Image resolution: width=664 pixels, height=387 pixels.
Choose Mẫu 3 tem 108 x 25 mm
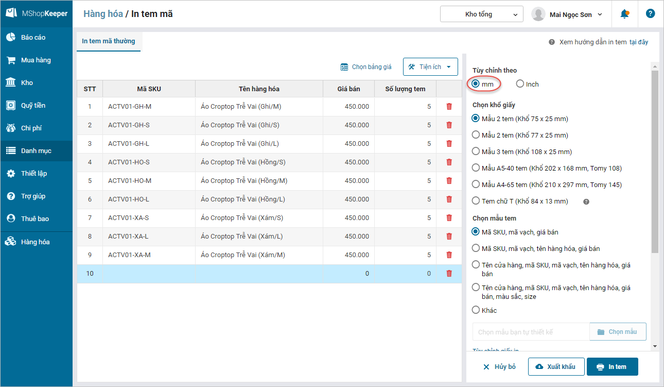click(x=476, y=152)
